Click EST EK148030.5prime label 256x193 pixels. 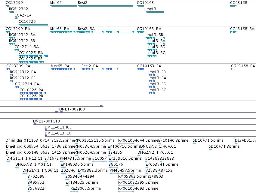77,164
